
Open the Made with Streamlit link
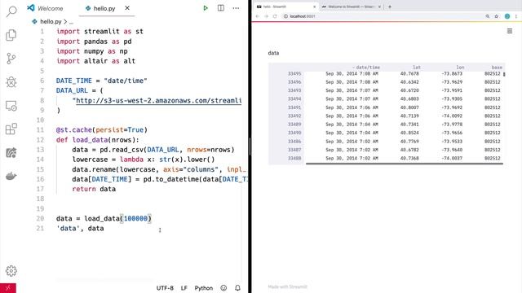point(288,286)
